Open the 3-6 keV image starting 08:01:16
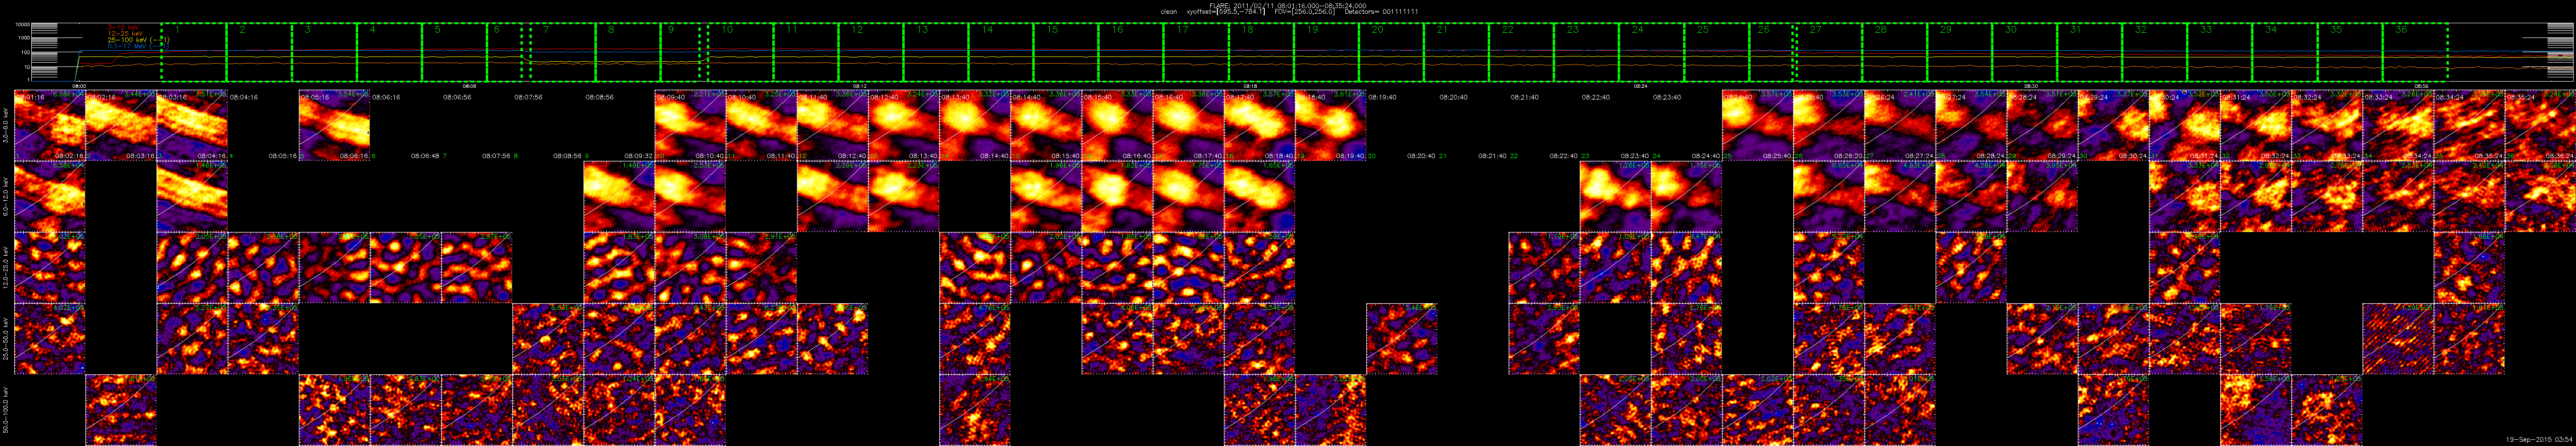 (x=49, y=125)
